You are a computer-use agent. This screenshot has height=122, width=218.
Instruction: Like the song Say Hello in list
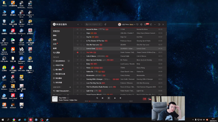tap(81, 52)
